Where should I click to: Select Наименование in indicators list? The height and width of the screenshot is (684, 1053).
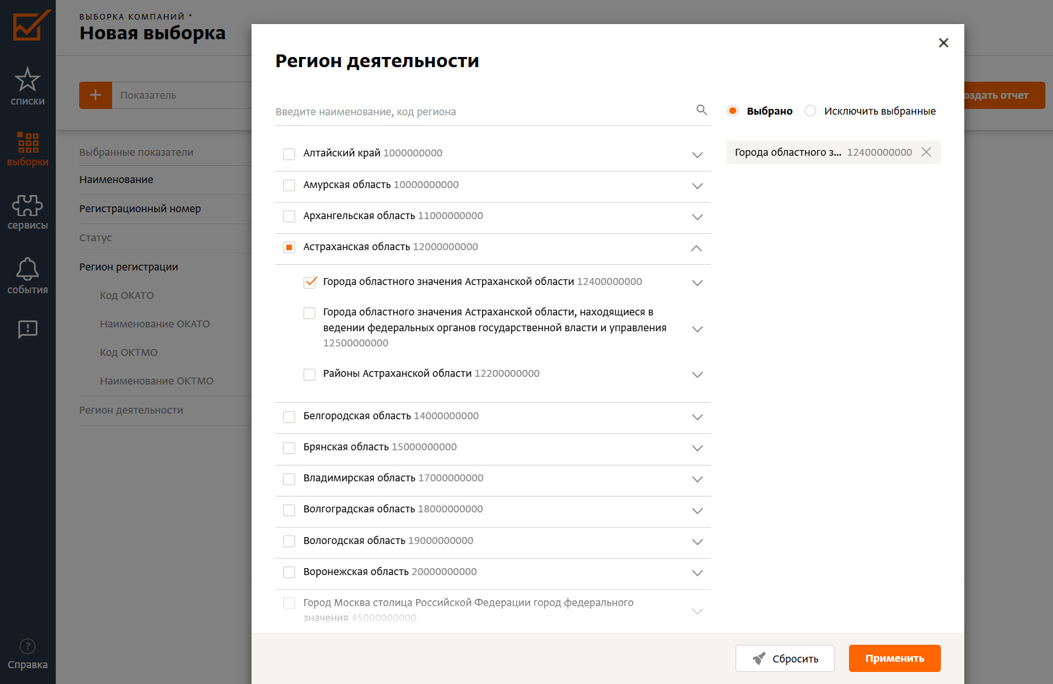[x=117, y=180]
